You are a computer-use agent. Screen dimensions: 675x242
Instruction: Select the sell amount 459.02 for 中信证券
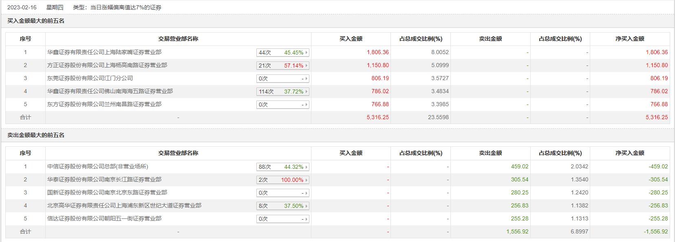click(520, 166)
